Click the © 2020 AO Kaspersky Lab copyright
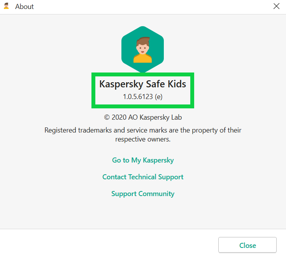 pyautogui.click(x=143, y=117)
